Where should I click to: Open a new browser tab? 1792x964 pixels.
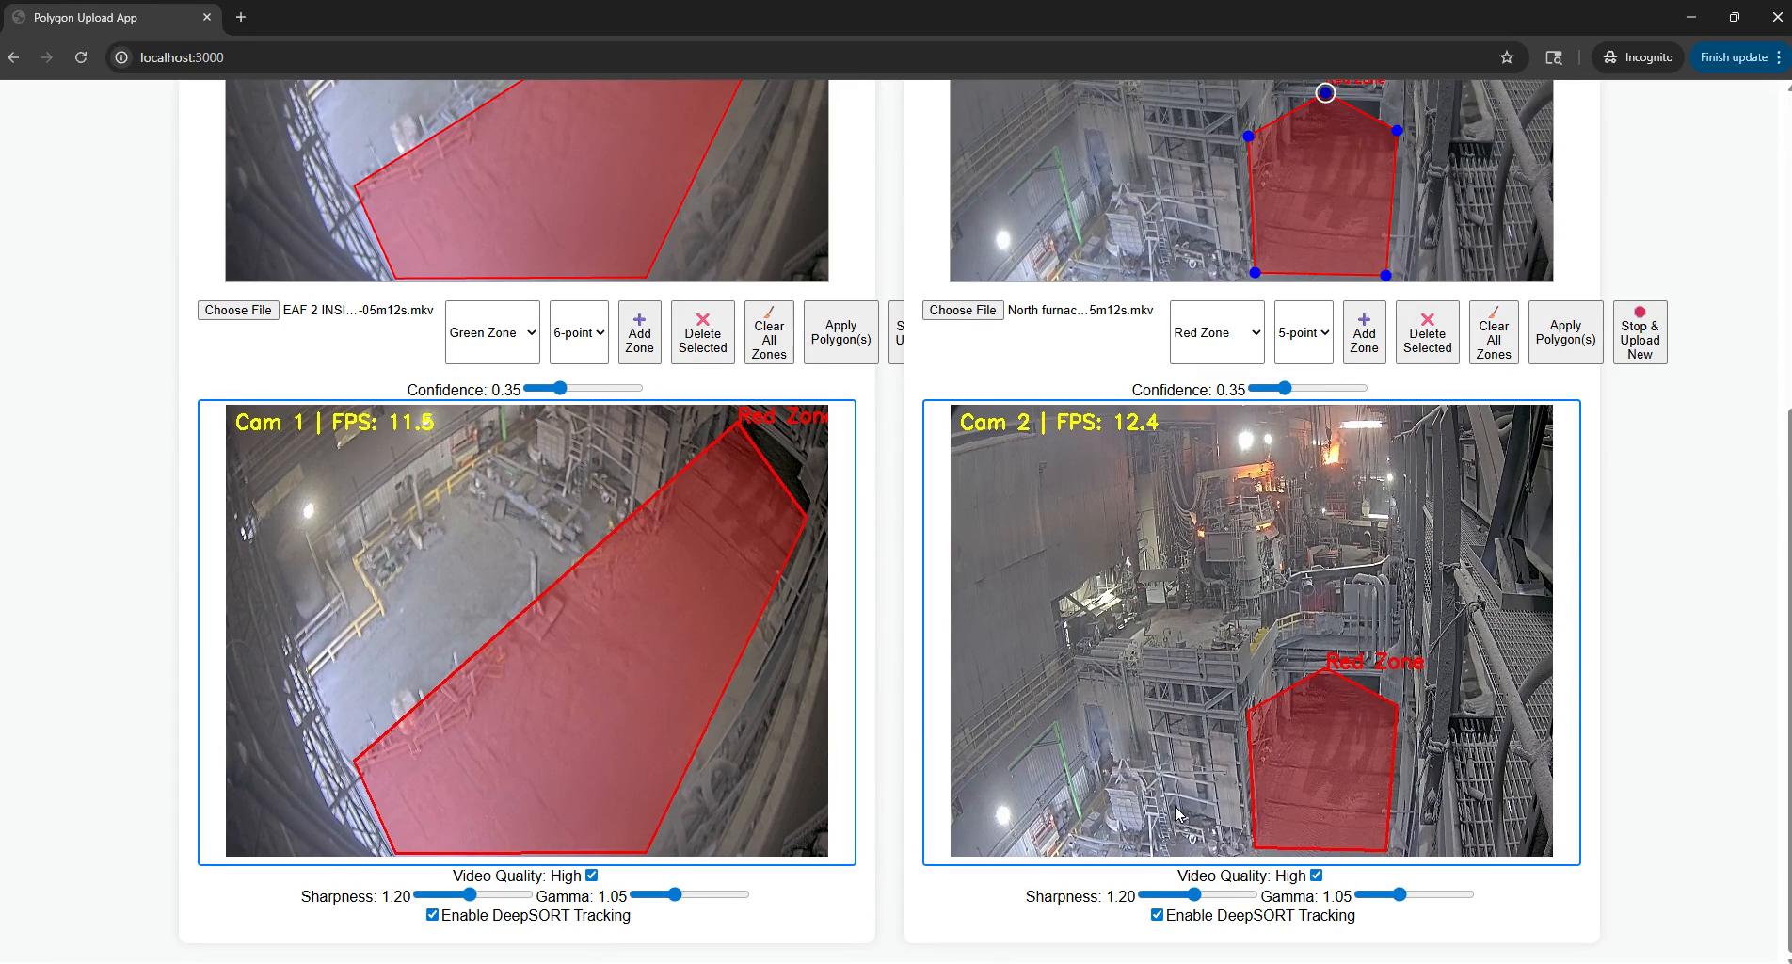(x=241, y=17)
